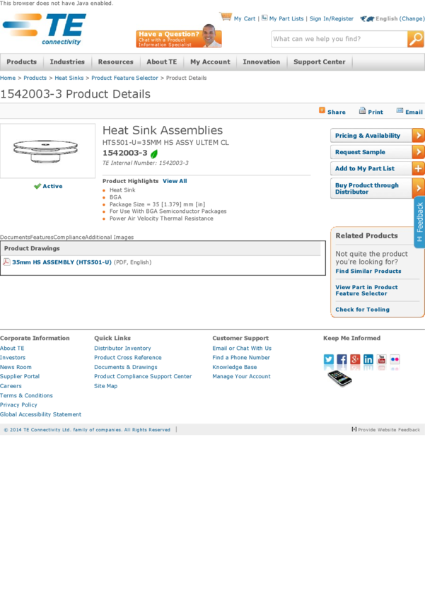Click the green leaf compliance icon
The image size is (425, 601).
(154, 153)
